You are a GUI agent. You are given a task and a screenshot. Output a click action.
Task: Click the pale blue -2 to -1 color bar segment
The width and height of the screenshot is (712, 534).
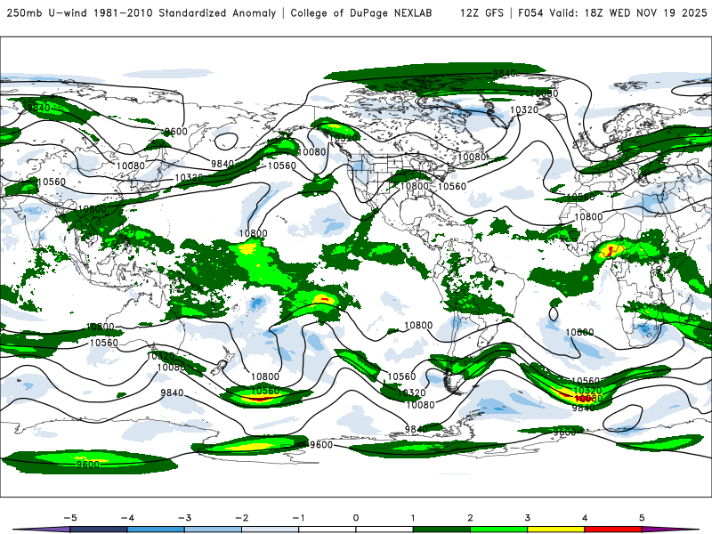pos(271,530)
